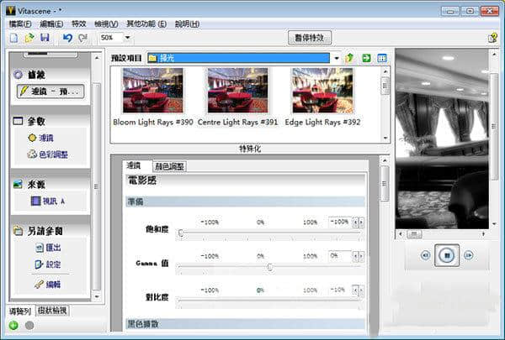Expand the 預設項目 preset folder dropdown
Image resolution: width=505 pixels, height=340 pixels.
336,58
